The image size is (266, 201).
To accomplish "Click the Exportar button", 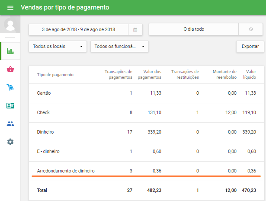I will point(250,46).
